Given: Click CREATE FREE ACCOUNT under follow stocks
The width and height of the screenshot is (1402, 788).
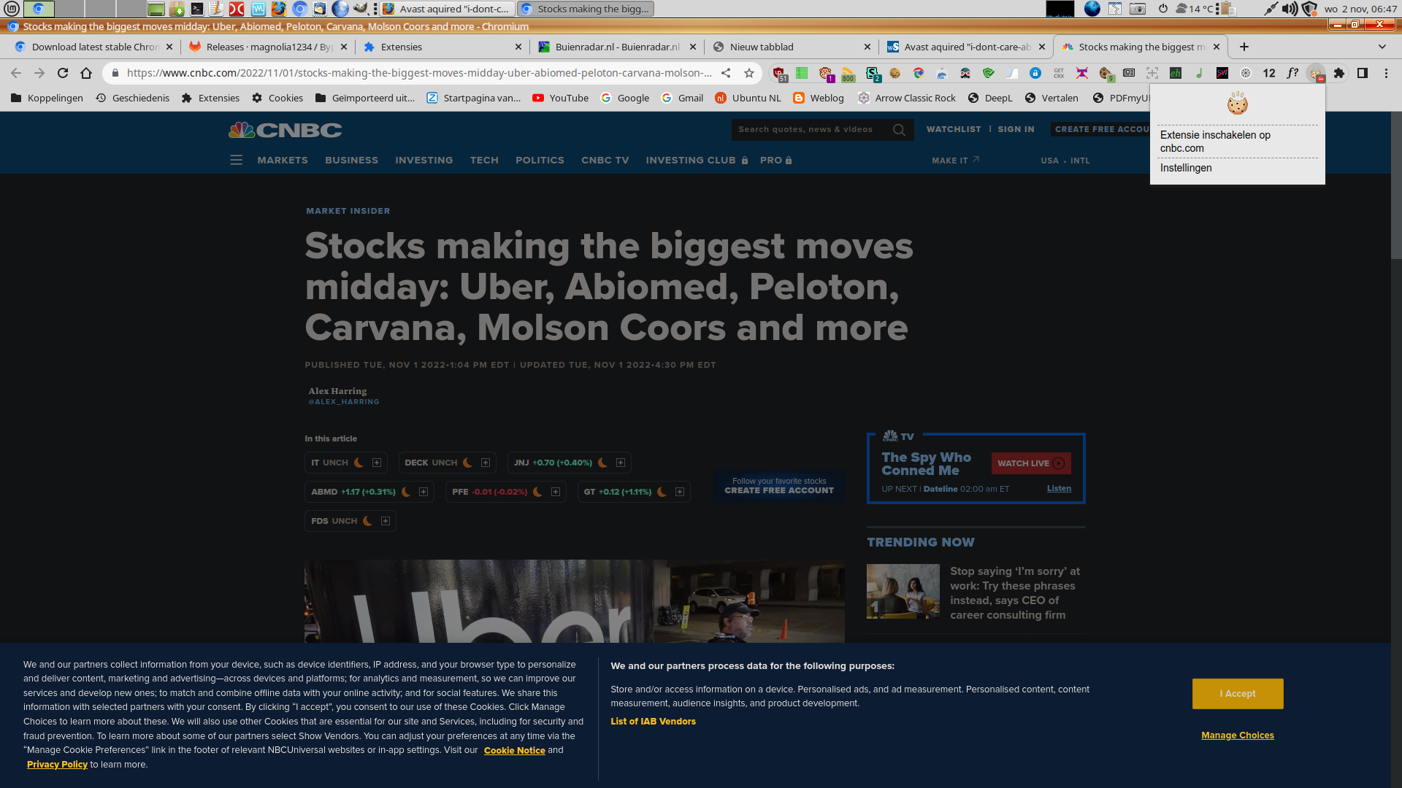Looking at the screenshot, I should [x=779, y=491].
